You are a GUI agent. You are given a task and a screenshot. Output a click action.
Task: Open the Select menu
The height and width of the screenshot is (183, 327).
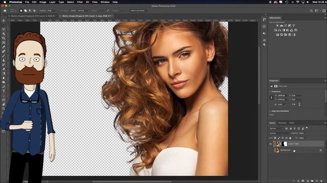[71, 2]
